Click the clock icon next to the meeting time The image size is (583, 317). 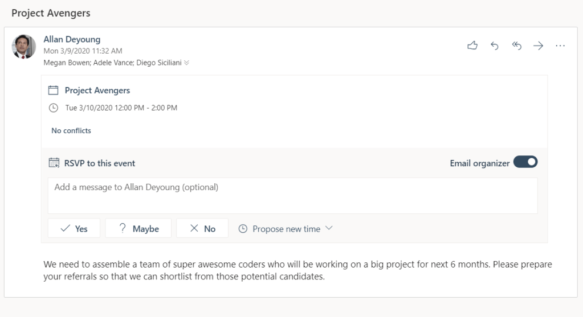pyautogui.click(x=54, y=108)
